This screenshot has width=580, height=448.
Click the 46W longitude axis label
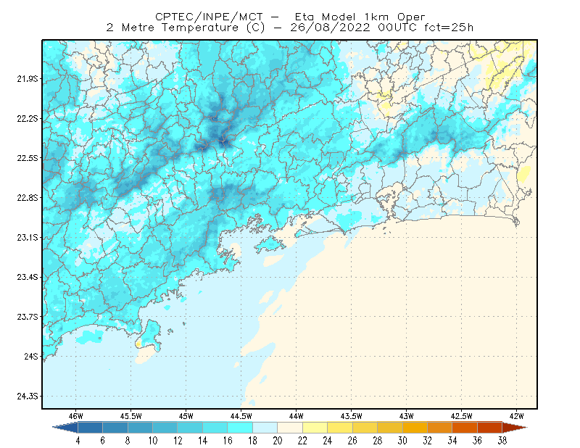pos(76,416)
